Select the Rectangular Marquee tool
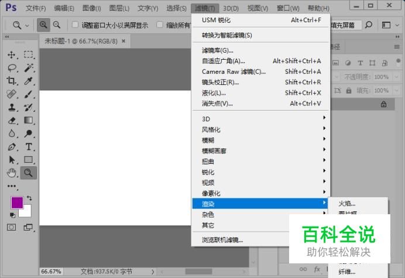Viewport: 405px width, 278px height. pyautogui.click(x=29, y=55)
